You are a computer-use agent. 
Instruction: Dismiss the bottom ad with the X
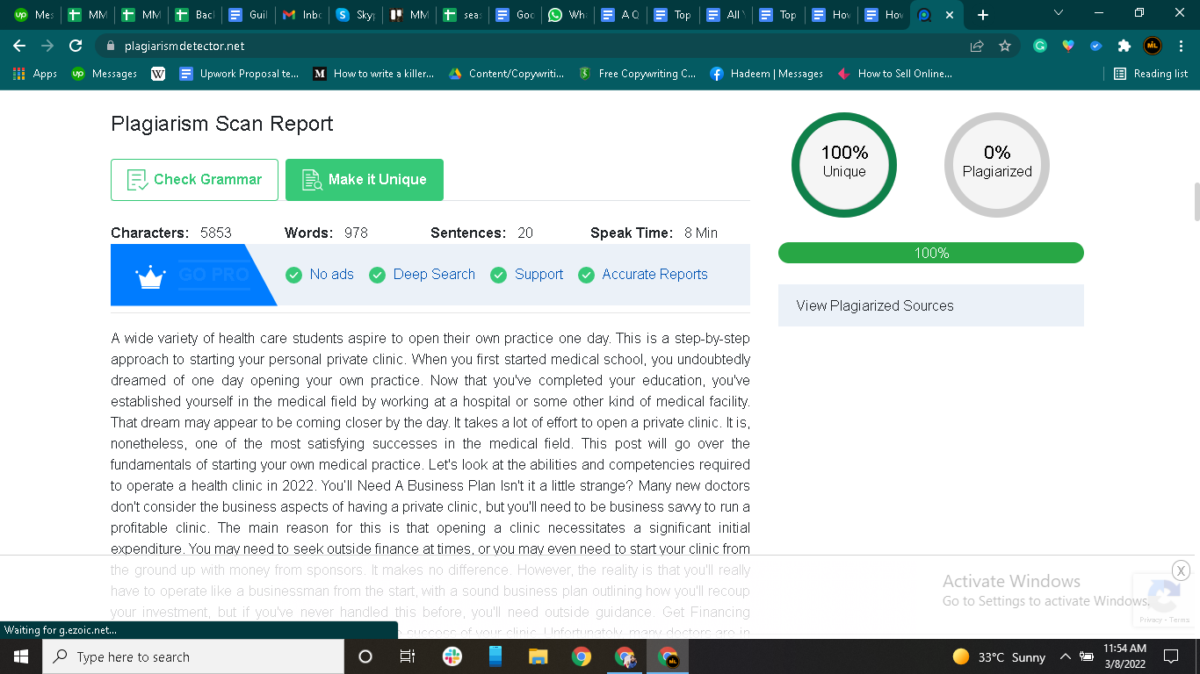1181,570
